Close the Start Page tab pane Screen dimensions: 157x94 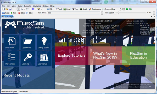[x=154, y=16]
